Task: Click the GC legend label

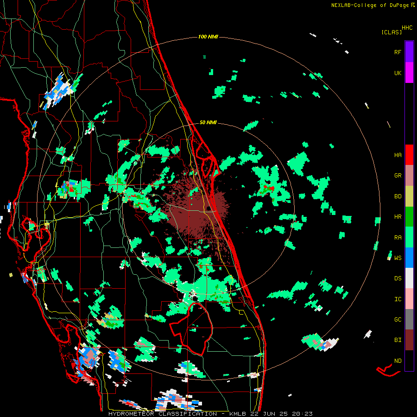Action: 398,320
